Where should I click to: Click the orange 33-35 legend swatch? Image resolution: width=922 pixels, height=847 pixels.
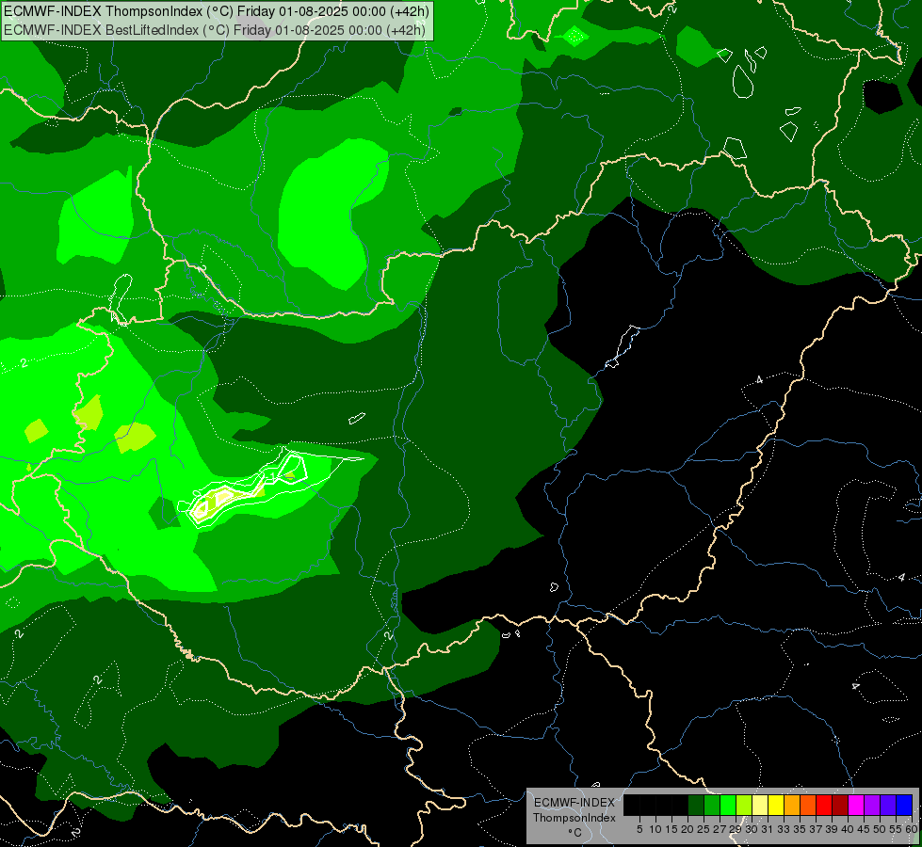(792, 805)
